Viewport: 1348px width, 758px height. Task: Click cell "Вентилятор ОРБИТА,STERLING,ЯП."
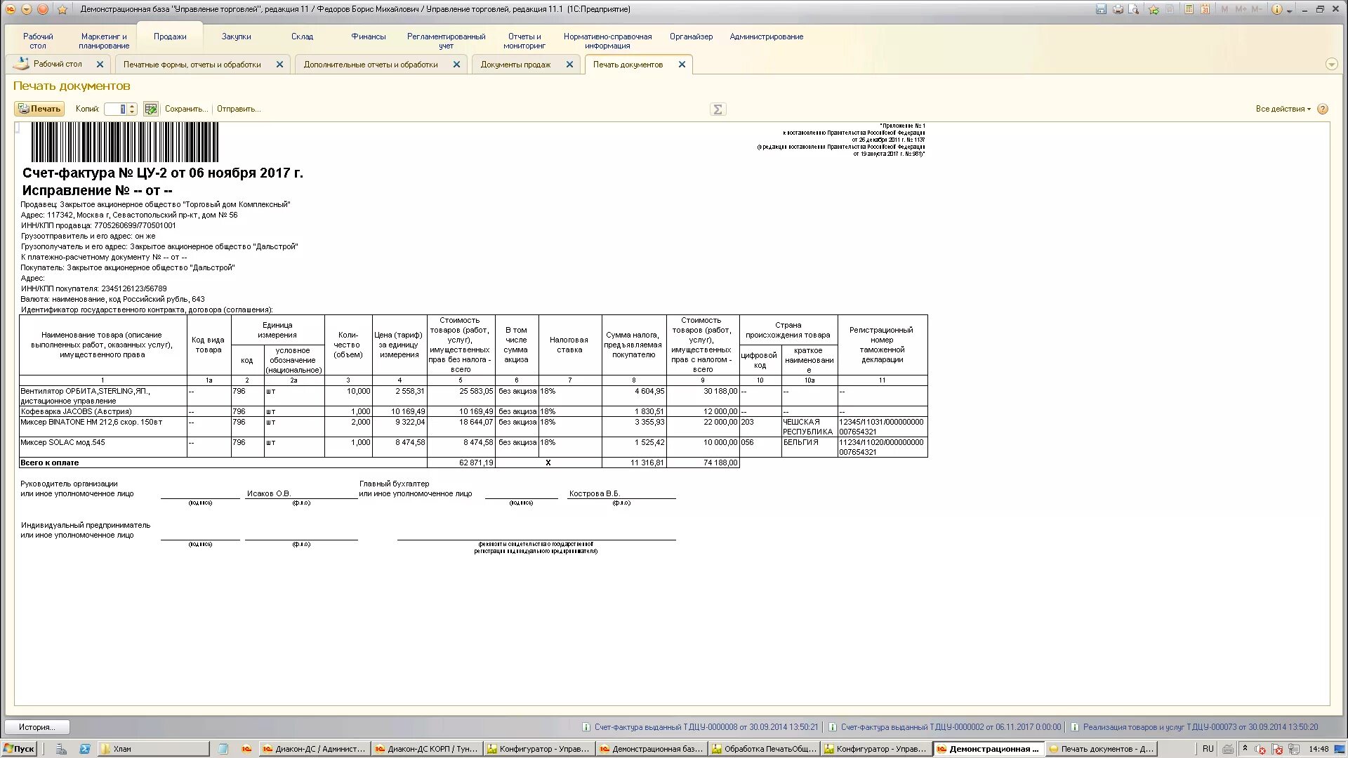click(x=103, y=396)
